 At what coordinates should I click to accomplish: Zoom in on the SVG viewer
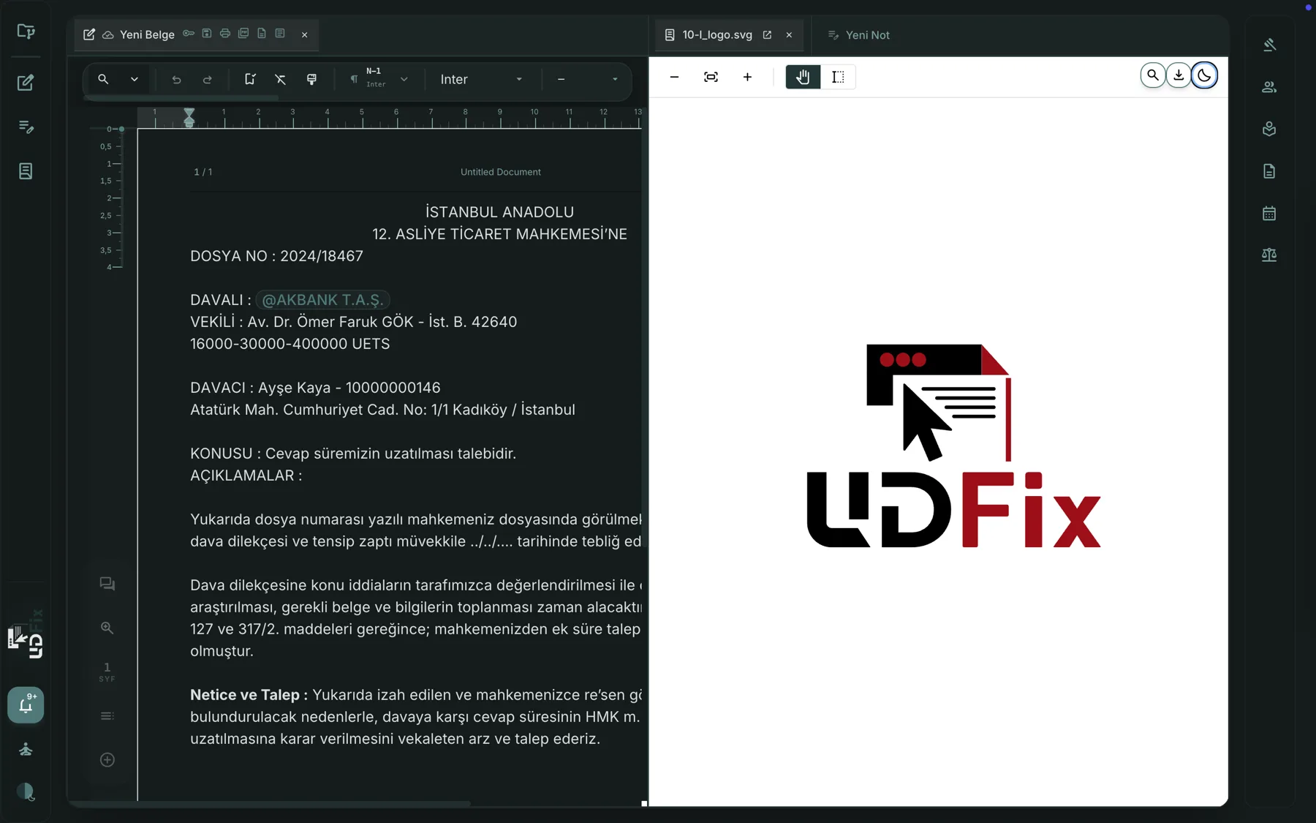click(747, 77)
